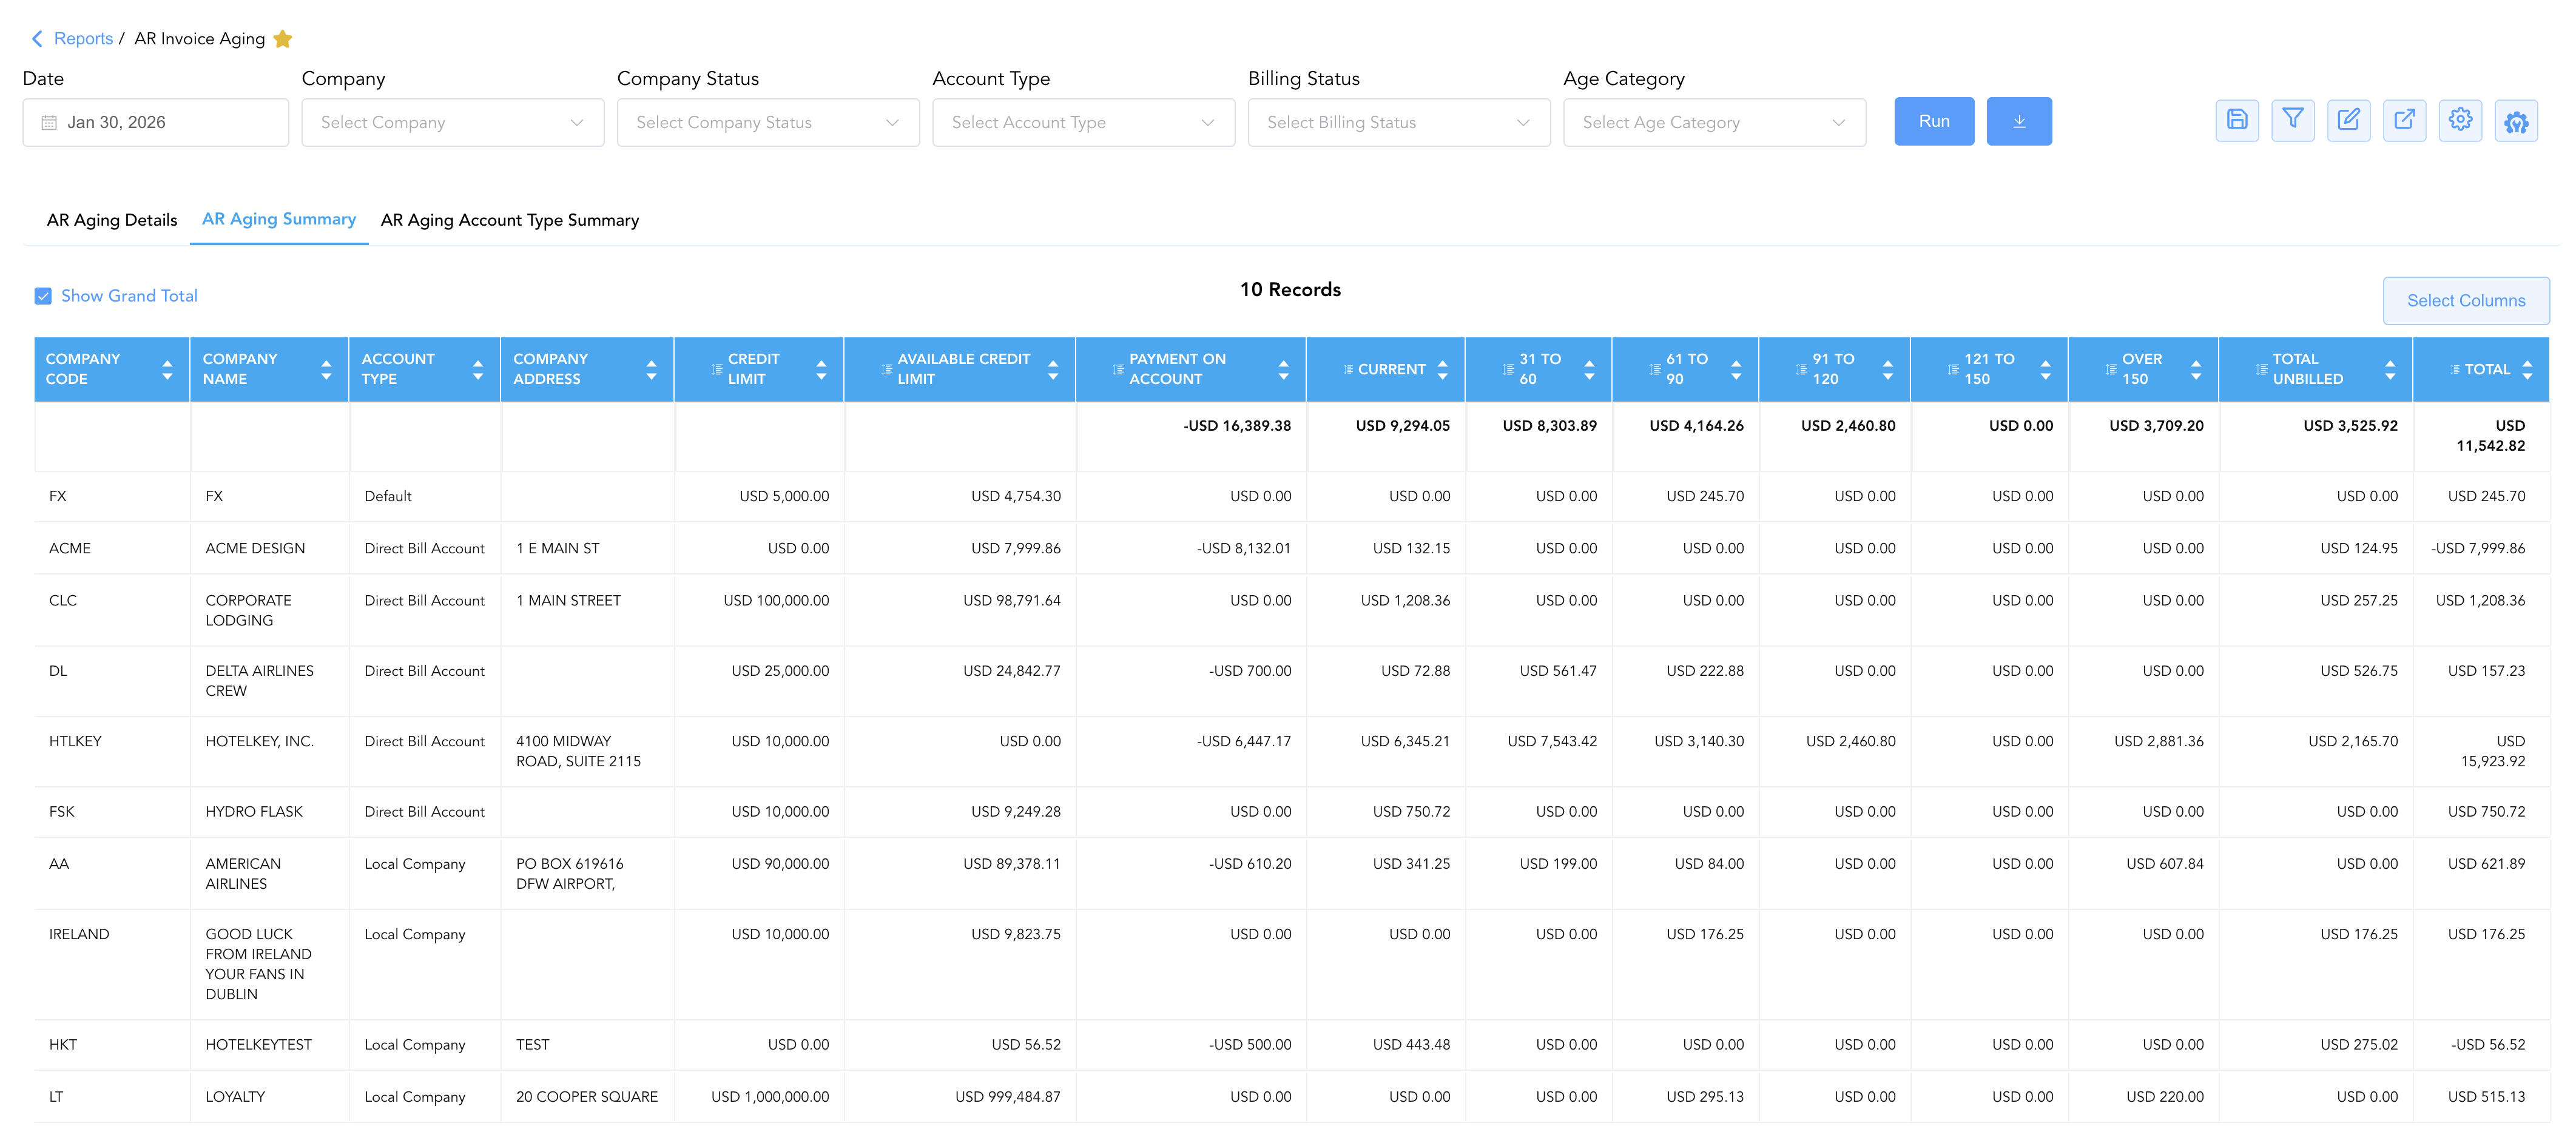Screen dimensions: 2576x1126
Task: Switch to AR Aging Account Type Summary tab
Action: [510, 220]
